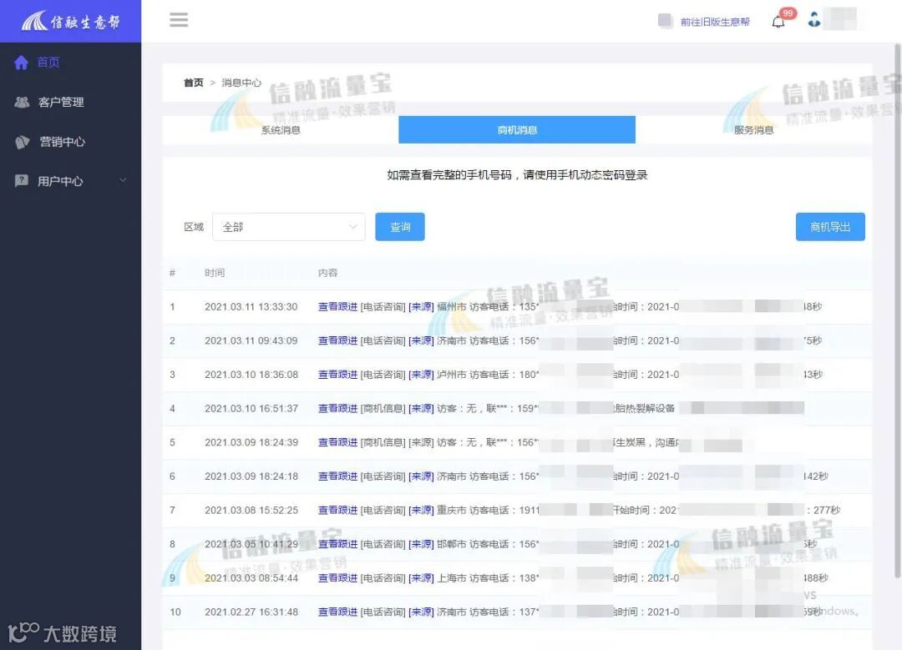Click the page vertical scrollbar

tap(897, 310)
